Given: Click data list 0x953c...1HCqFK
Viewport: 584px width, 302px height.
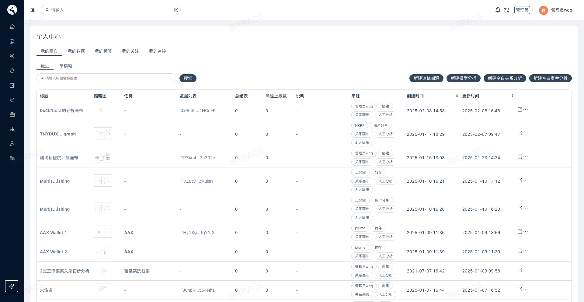Looking at the screenshot, I should point(198,111).
